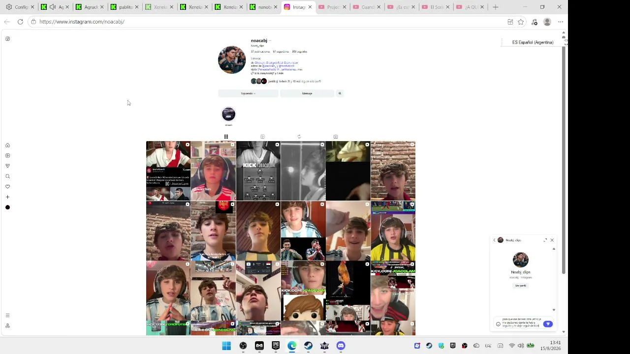
Task: Switch to the reposts tab
Action: tap(299, 137)
